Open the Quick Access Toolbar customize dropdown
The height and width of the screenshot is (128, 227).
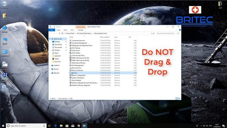click(x=59, y=27)
